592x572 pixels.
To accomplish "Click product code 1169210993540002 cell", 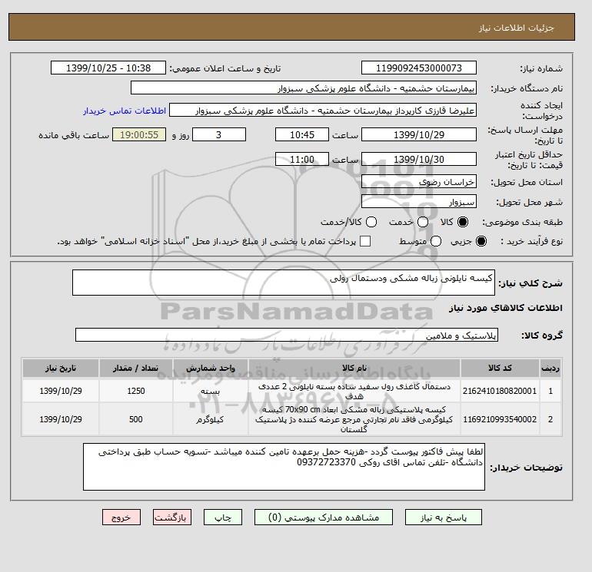I will pos(500,419).
